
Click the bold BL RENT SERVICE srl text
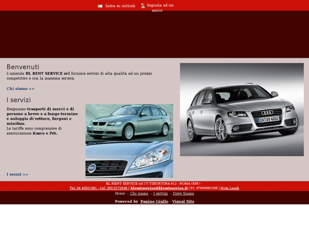48,74
